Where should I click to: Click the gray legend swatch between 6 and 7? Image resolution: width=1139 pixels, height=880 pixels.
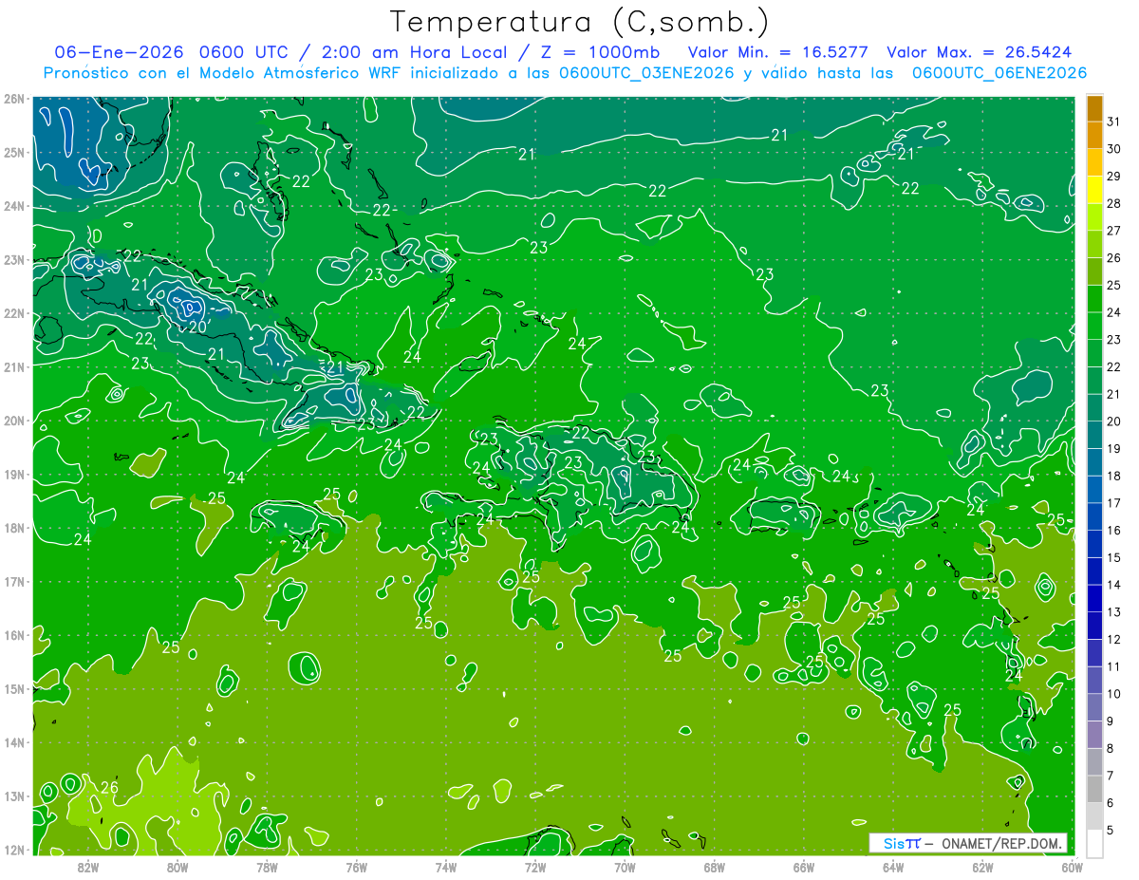click(1094, 790)
